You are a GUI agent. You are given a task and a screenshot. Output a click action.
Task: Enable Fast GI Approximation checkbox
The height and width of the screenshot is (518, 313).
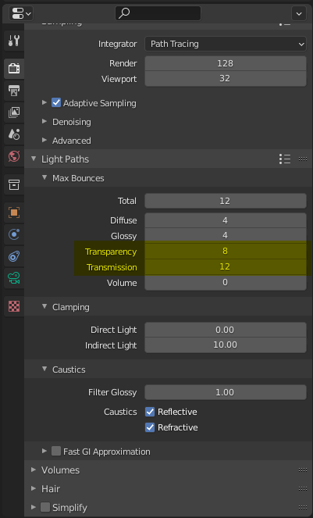(56, 452)
